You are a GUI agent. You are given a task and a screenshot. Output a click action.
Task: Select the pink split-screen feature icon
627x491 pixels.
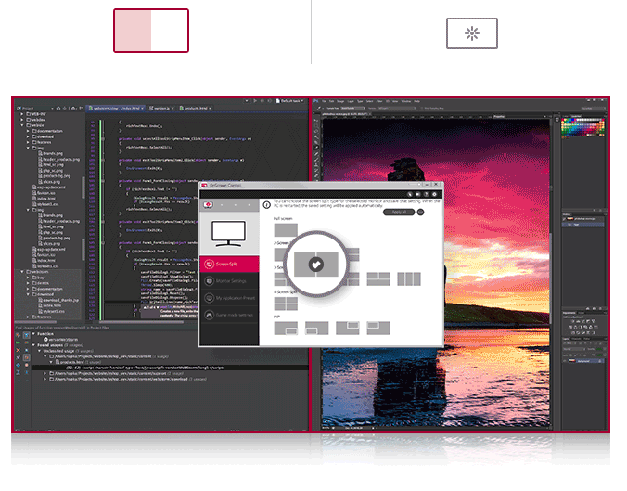tap(151, 31)
